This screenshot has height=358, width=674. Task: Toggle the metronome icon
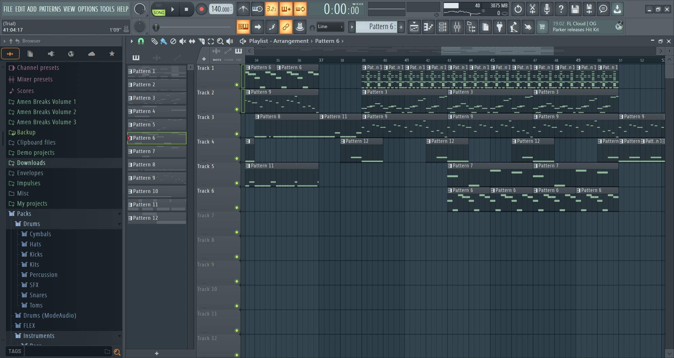click(243, 9)
